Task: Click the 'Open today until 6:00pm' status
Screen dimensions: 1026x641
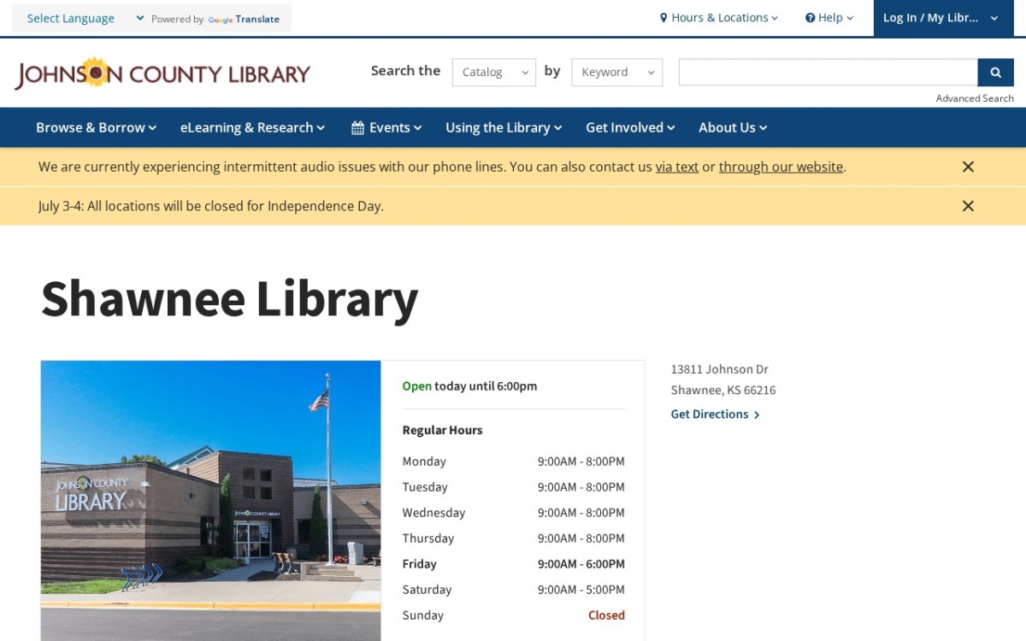Action: [x=469, y=386]
